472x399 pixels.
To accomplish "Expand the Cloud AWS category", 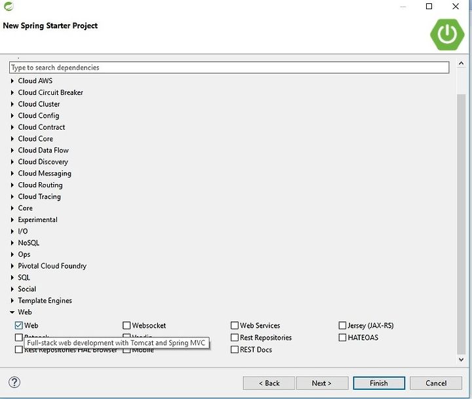I will pyautogui.click(x=12, y=81).
